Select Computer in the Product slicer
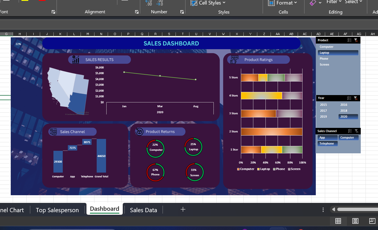 [x=338, y=47]
